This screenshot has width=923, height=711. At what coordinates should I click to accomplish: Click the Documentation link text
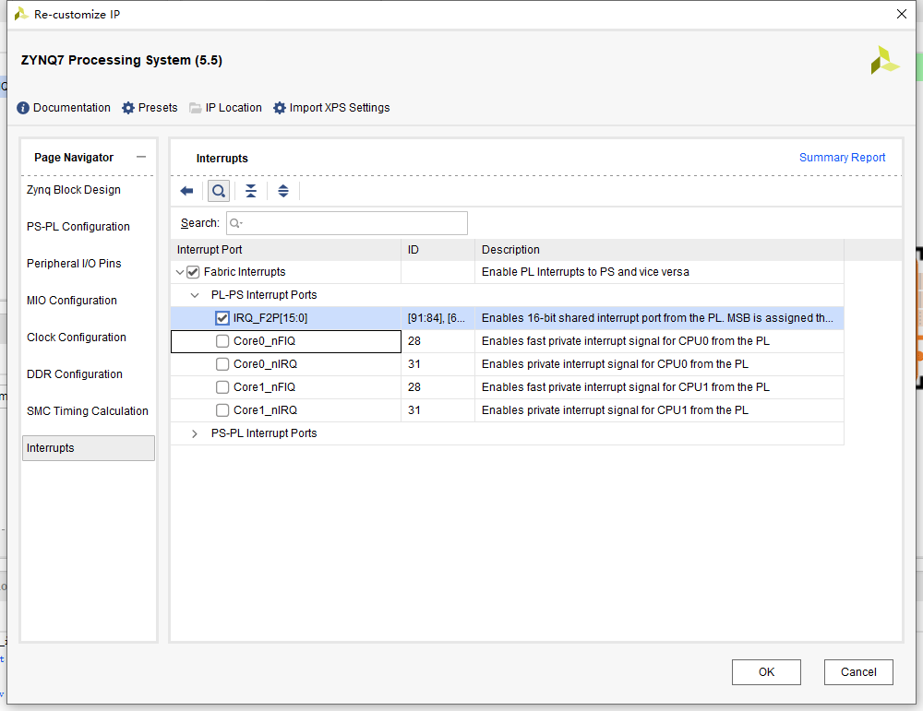(72, 108)
